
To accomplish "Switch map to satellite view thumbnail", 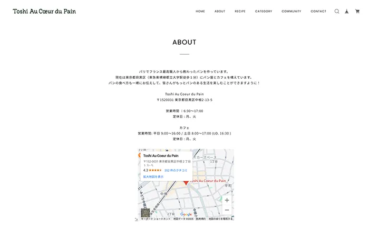I will pyautogui.click(x=145, y=213).
